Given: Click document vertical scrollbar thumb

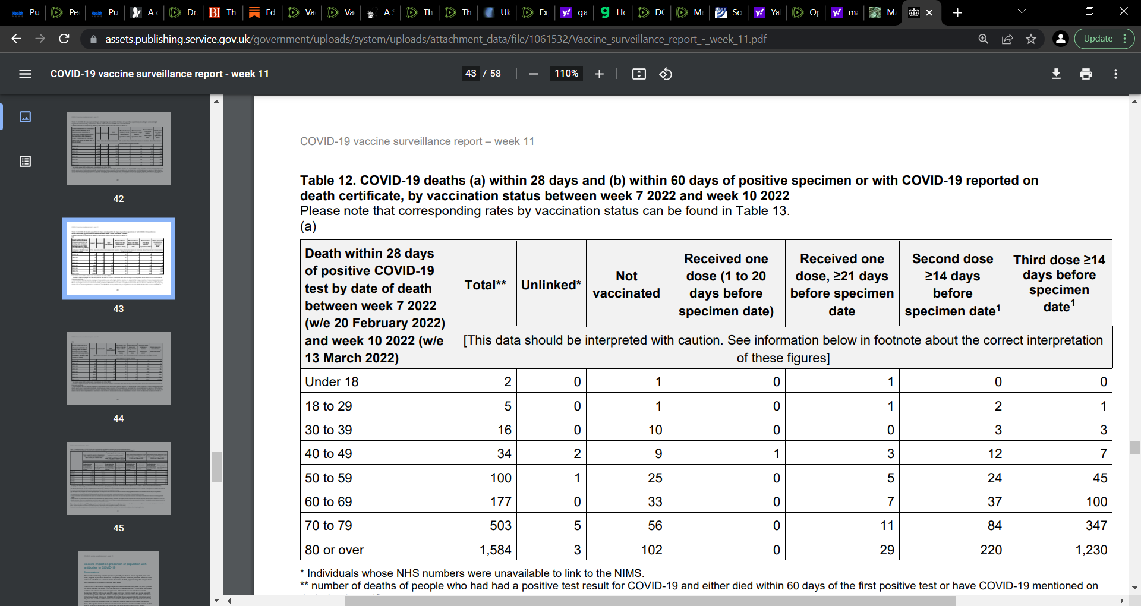Looking at the screenshot, I should [1134, 447].
